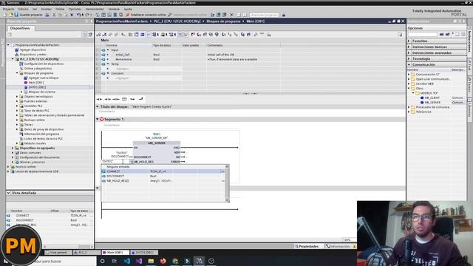Open Visual Studio Code from taskbar

[127, 261]
